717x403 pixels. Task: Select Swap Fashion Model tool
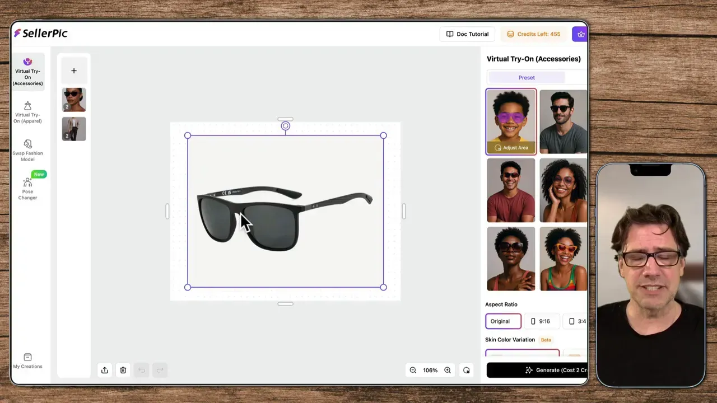(x=27, y=150)
